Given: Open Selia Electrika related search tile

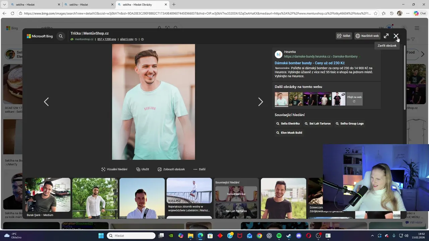Looking at the screenshot, I should (x=236, y=194).
